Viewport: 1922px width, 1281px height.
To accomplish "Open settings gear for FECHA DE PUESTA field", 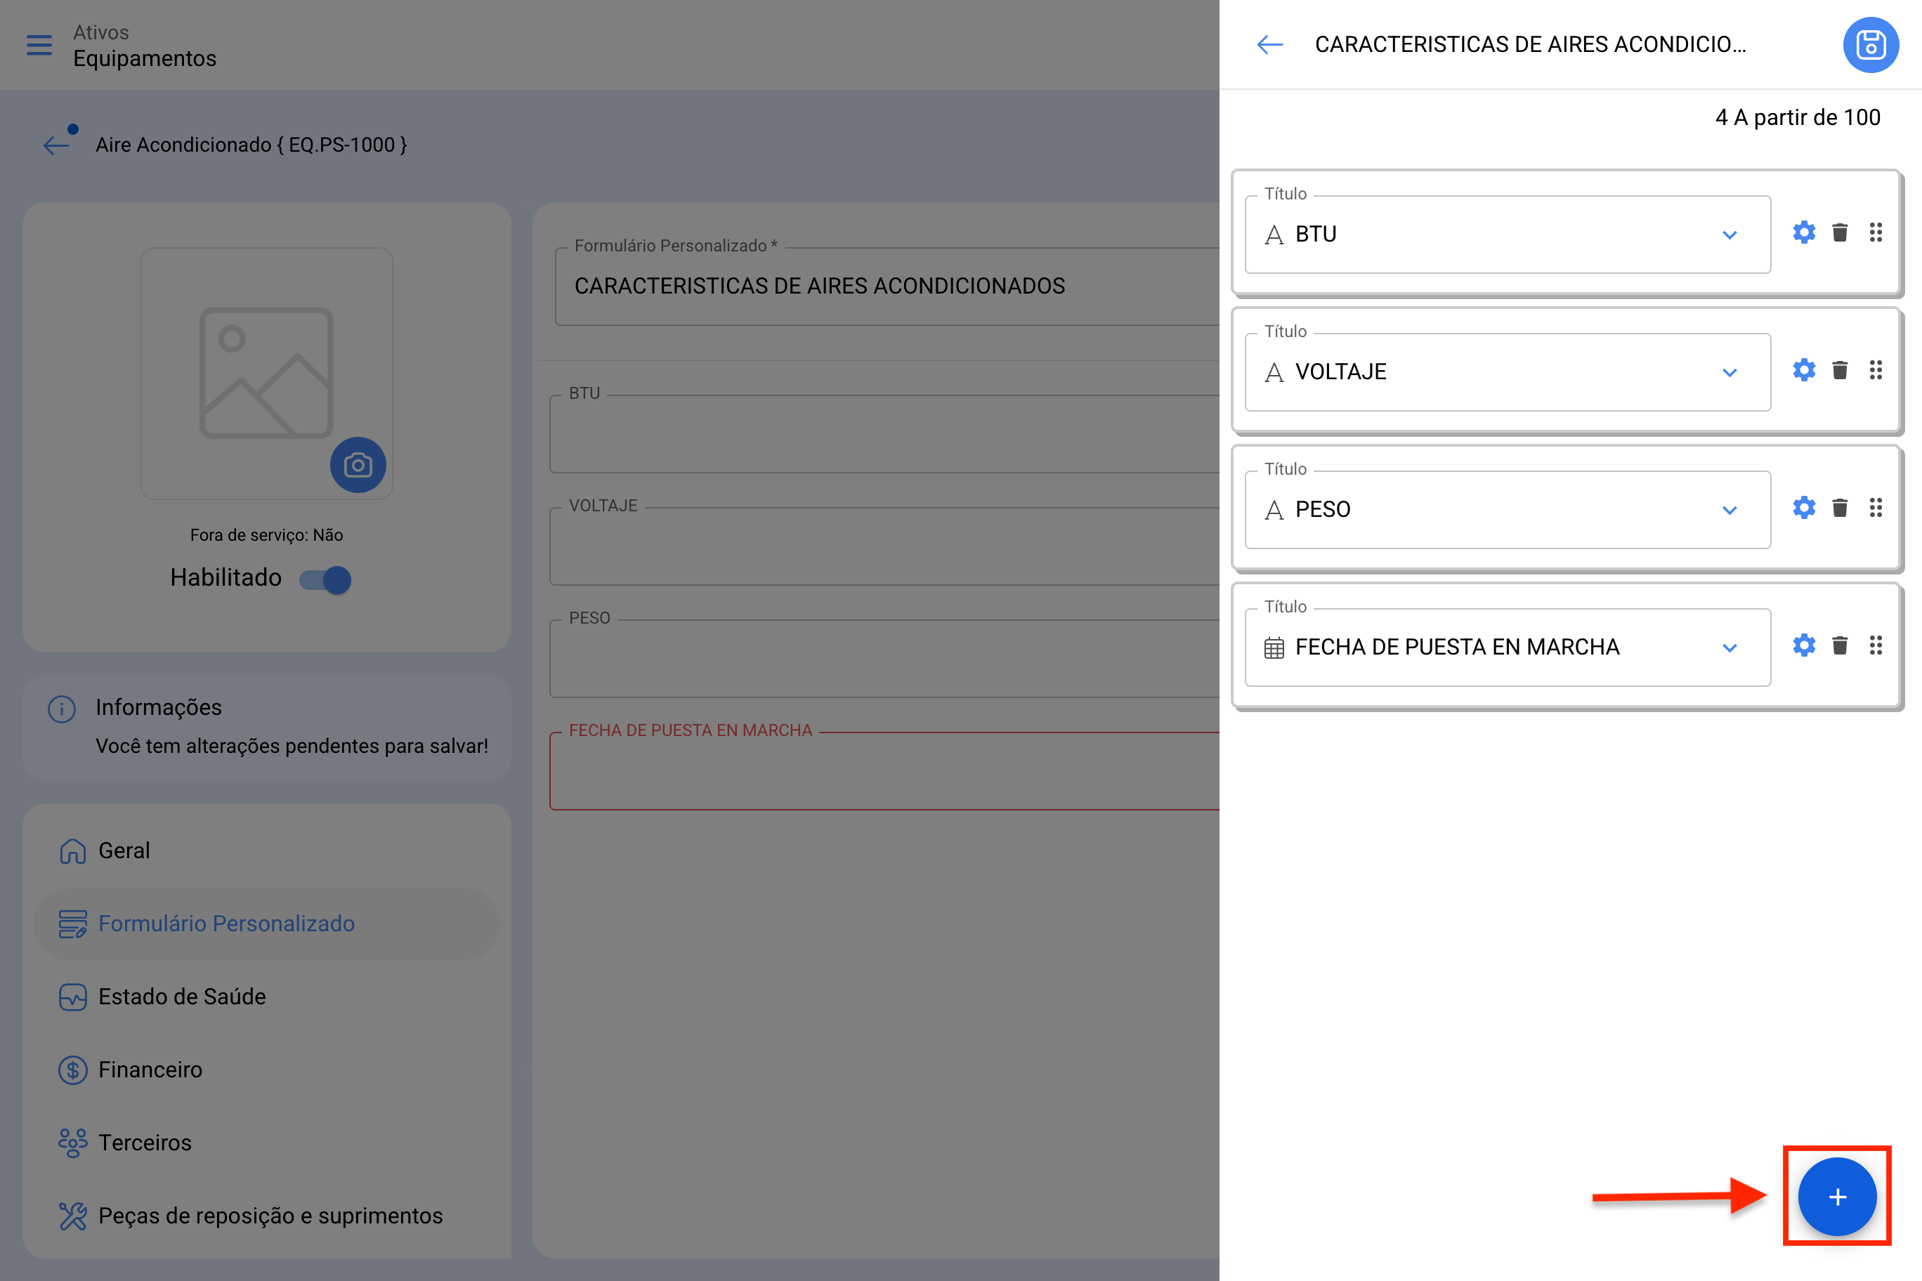I will click(x=1804, y=645).
